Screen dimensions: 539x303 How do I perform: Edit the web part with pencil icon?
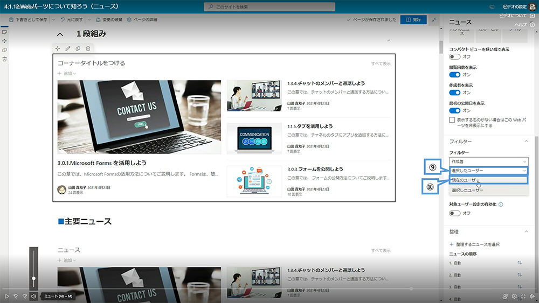pyautogui.click(x=68, y=49)
